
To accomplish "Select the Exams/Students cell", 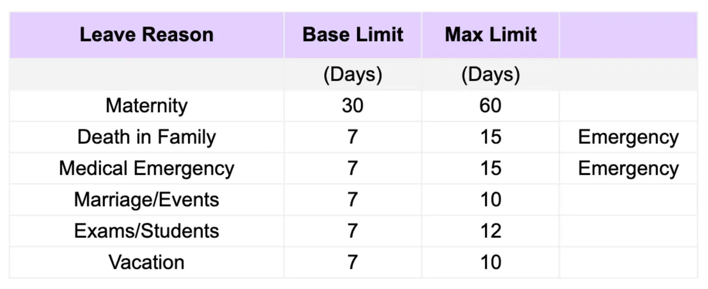I will 146,231.
